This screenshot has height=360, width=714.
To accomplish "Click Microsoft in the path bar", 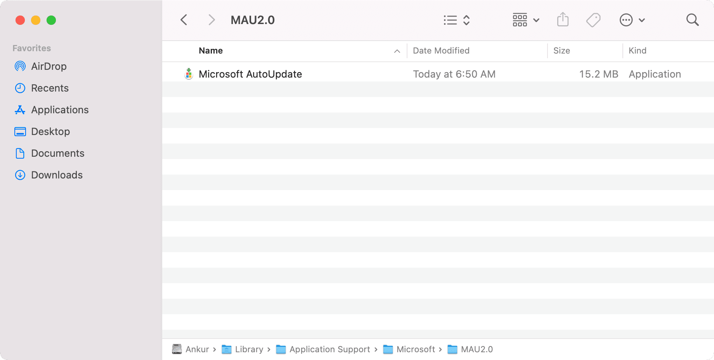I will [416, 349].
